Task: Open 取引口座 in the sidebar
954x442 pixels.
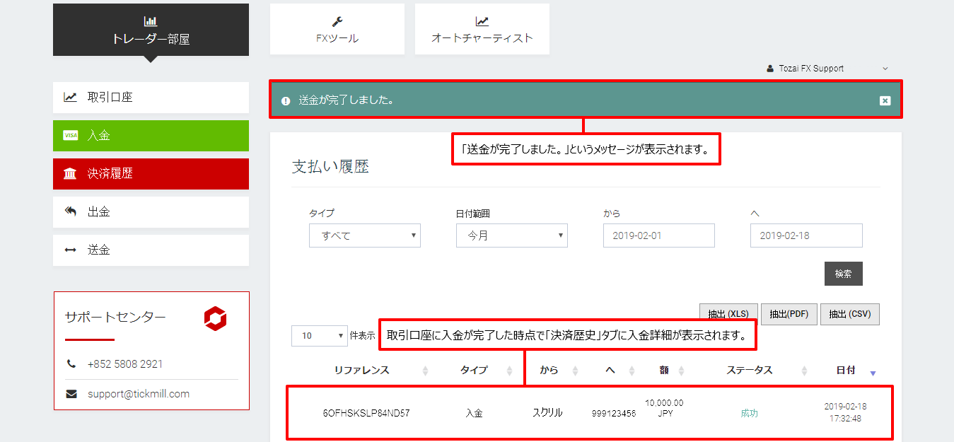Action: (x=151, y=98)
